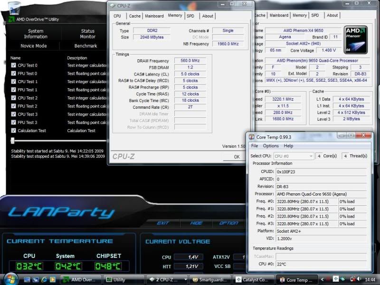380x285 pixels.
Task: Open SPD tab in rear CPU-Z window
Action: pyautogui.click(x=315, y=15)
